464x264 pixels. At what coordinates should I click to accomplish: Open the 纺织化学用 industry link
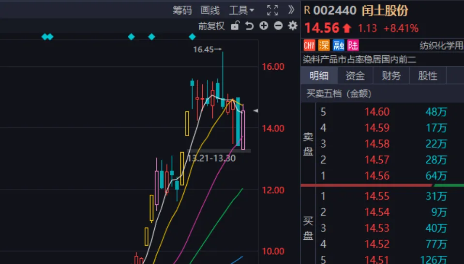[x=442, y=46]
